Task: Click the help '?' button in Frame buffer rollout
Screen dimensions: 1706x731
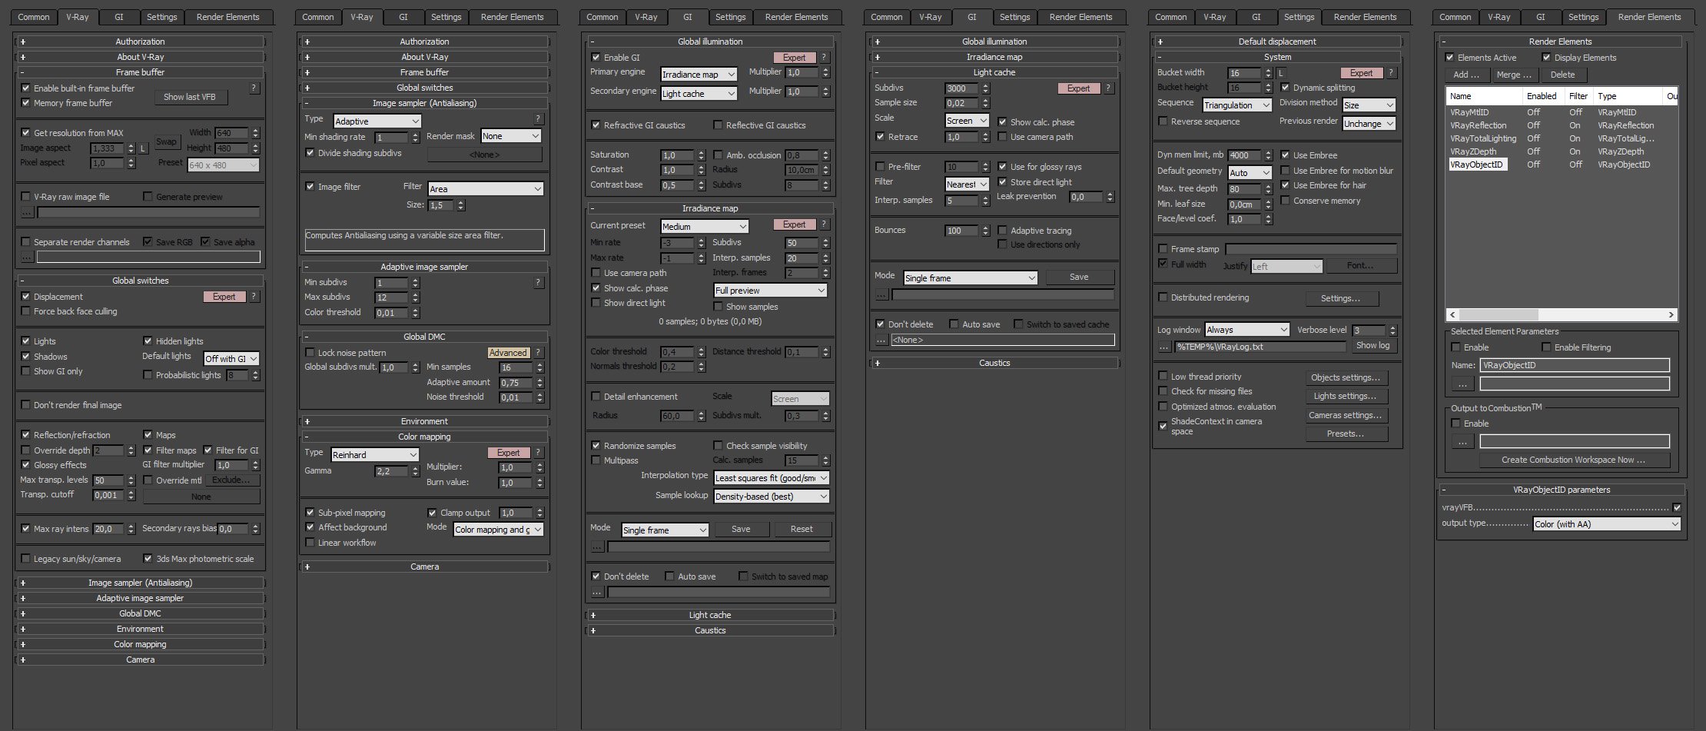Action: click(254, 88)
